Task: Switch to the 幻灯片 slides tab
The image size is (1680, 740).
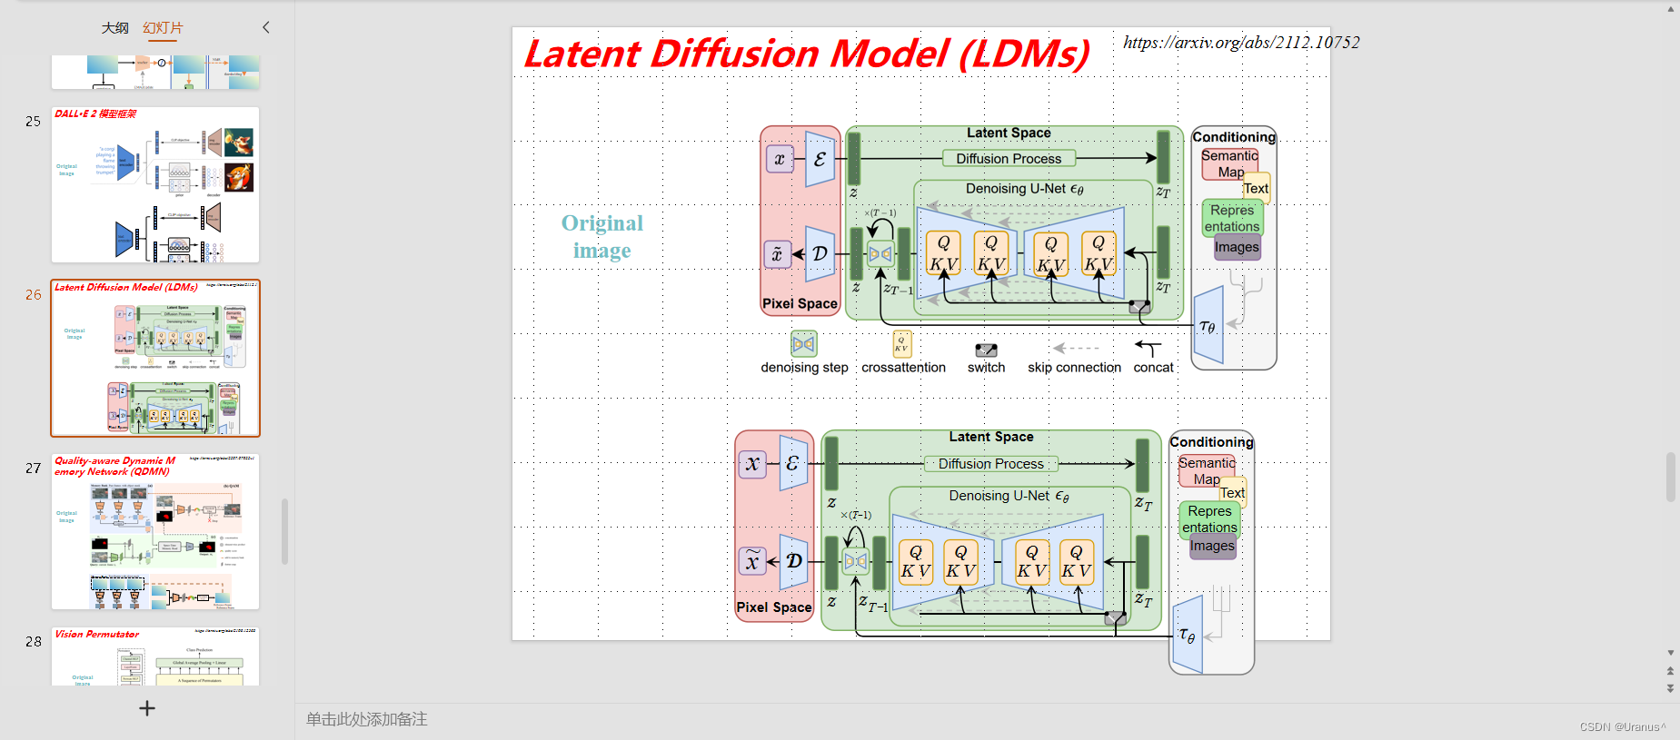Action: [x=163, y=28]
